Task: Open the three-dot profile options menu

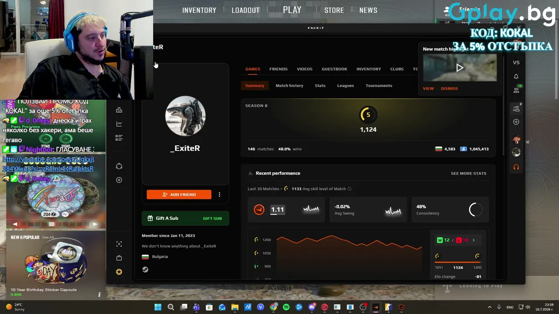Action: point(219,195)
